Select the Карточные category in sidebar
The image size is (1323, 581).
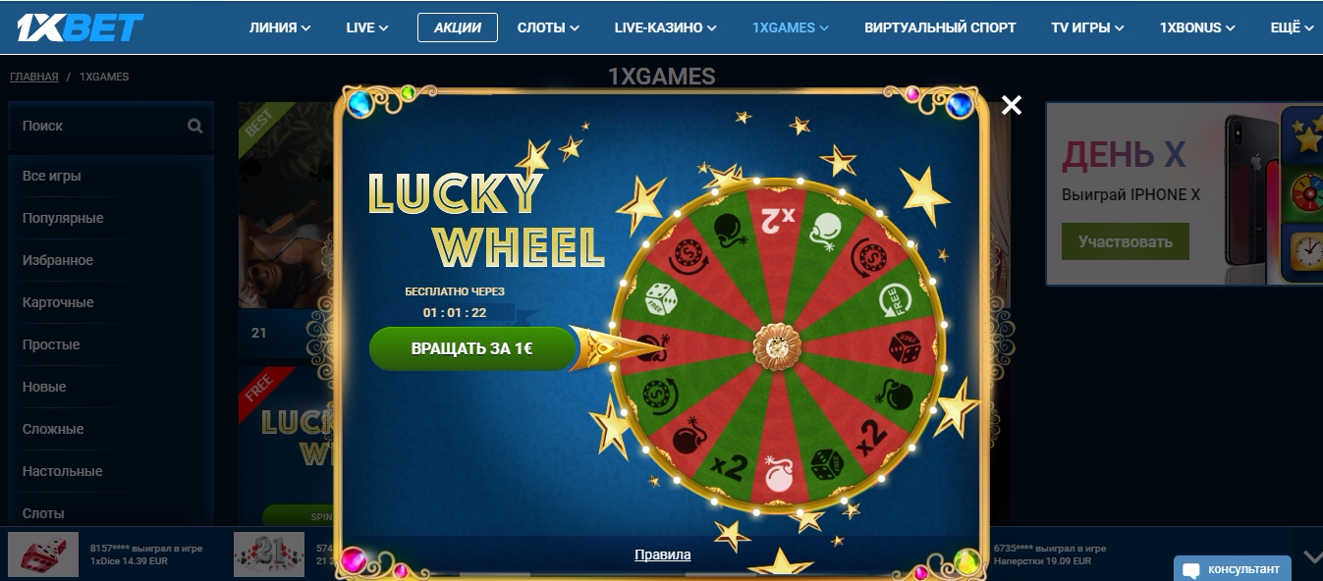58,302
